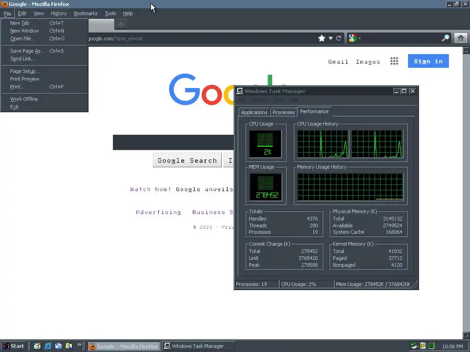
Task: Bookmark this page with the star icon
Action: tap(322, 38)
